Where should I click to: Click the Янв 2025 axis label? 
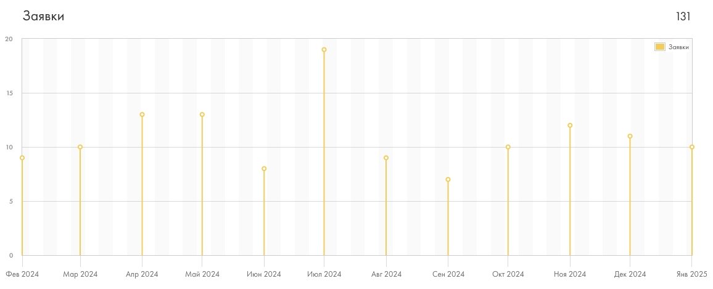click(x=691, y=274)
